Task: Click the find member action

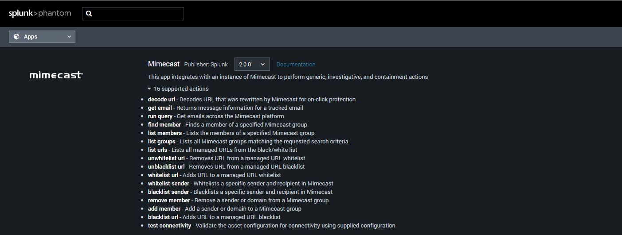Action: pos(164,125)
